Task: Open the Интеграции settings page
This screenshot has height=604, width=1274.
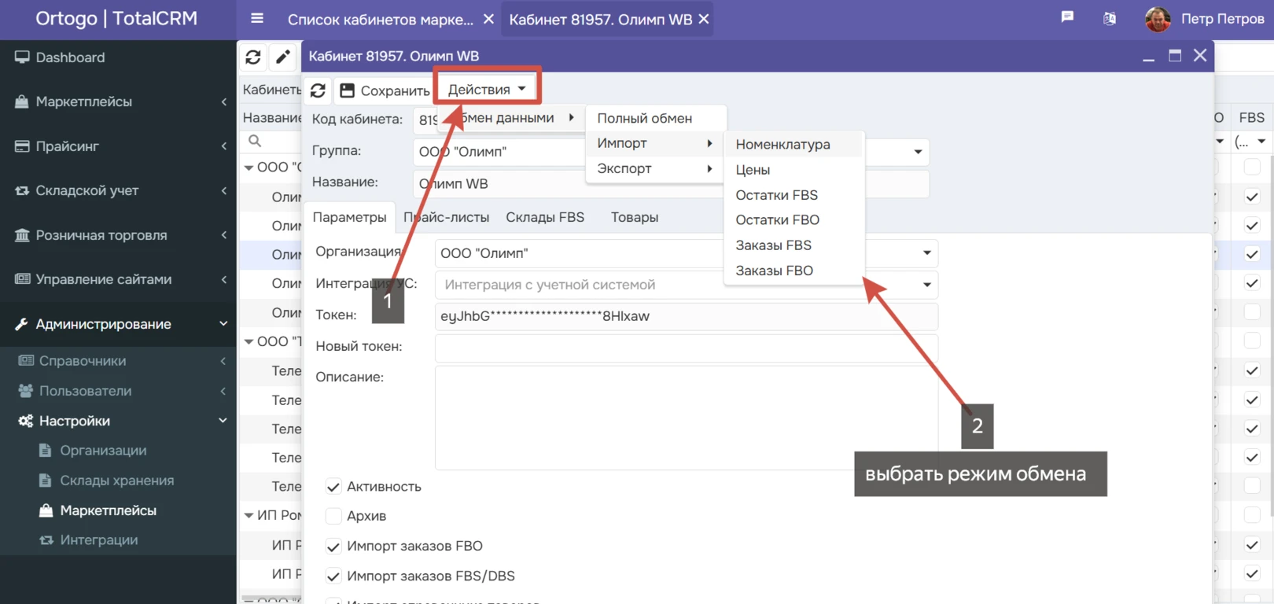Action: (x=98, y=540)
